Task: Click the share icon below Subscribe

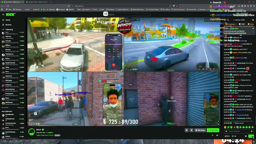Action: pos(212,135)
